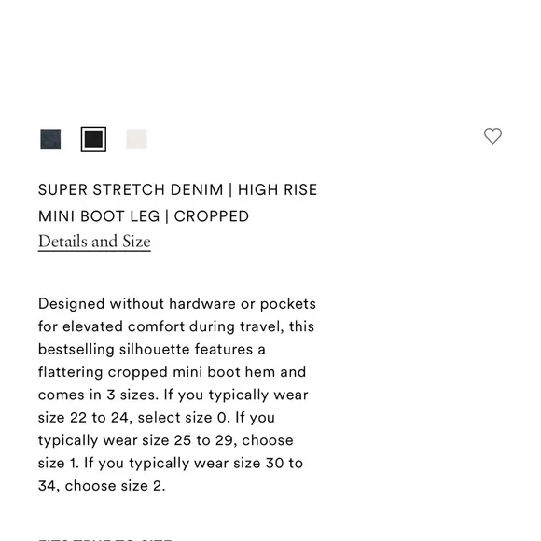Viewport: 541px width, 541px height.
Task: Add product to wishlist with heart icon
Action: click(x=492, y=136)
